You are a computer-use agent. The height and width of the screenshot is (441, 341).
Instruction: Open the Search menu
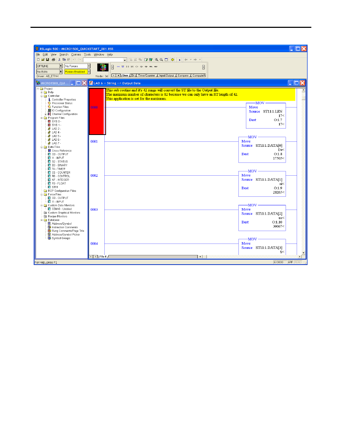click(x=64, y=55)
